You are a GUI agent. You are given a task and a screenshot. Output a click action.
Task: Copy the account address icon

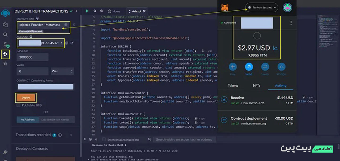[x=67, y=43]
